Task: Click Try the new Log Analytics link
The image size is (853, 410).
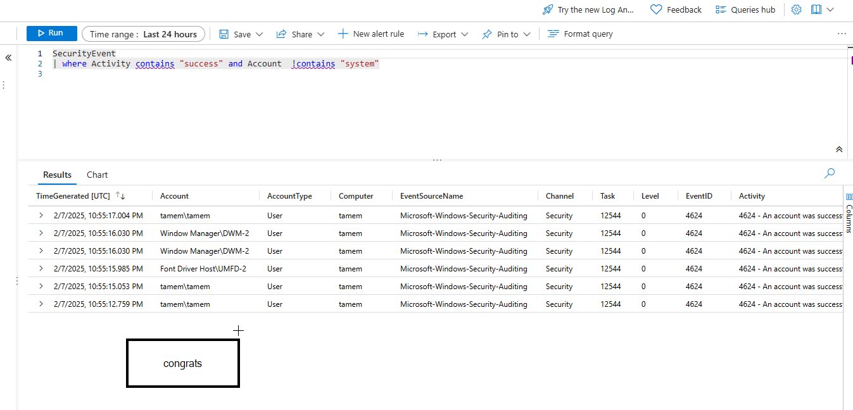Action: pyautogui.click(x=588, y=9)
